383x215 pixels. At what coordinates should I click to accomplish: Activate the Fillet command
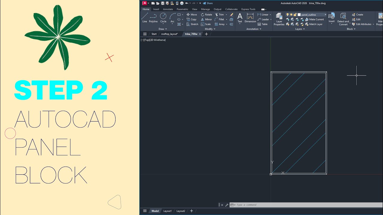[x=219, y=19]
